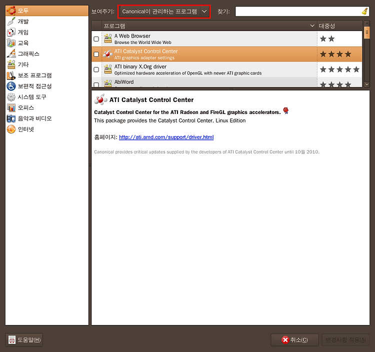Click two-star rating of A Web Browser
The height and width of the screenshot is (352, 375).
[x=327, y=38]
